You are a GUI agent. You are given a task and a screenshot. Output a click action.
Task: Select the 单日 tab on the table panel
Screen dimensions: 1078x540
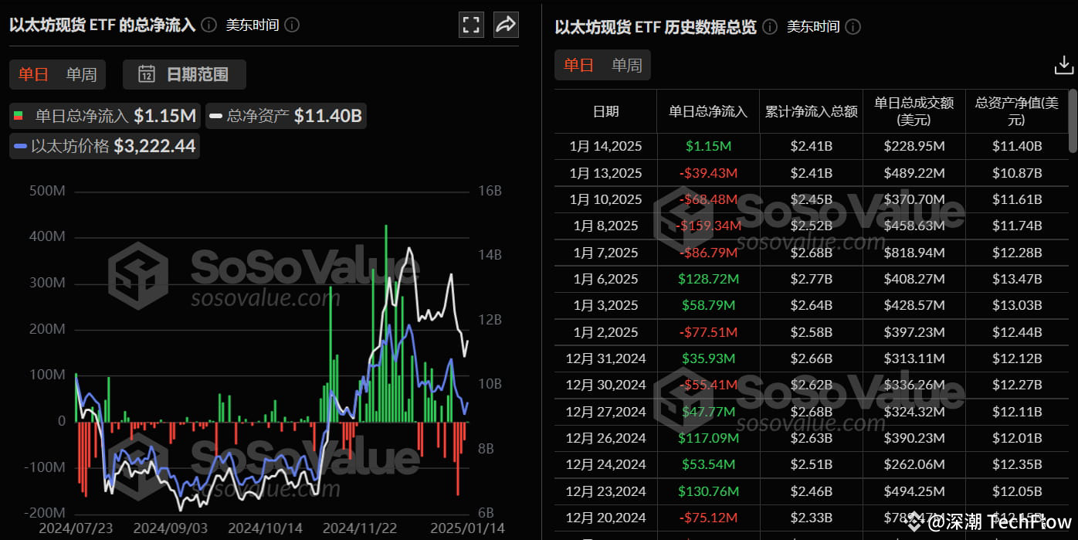point(578,64)
